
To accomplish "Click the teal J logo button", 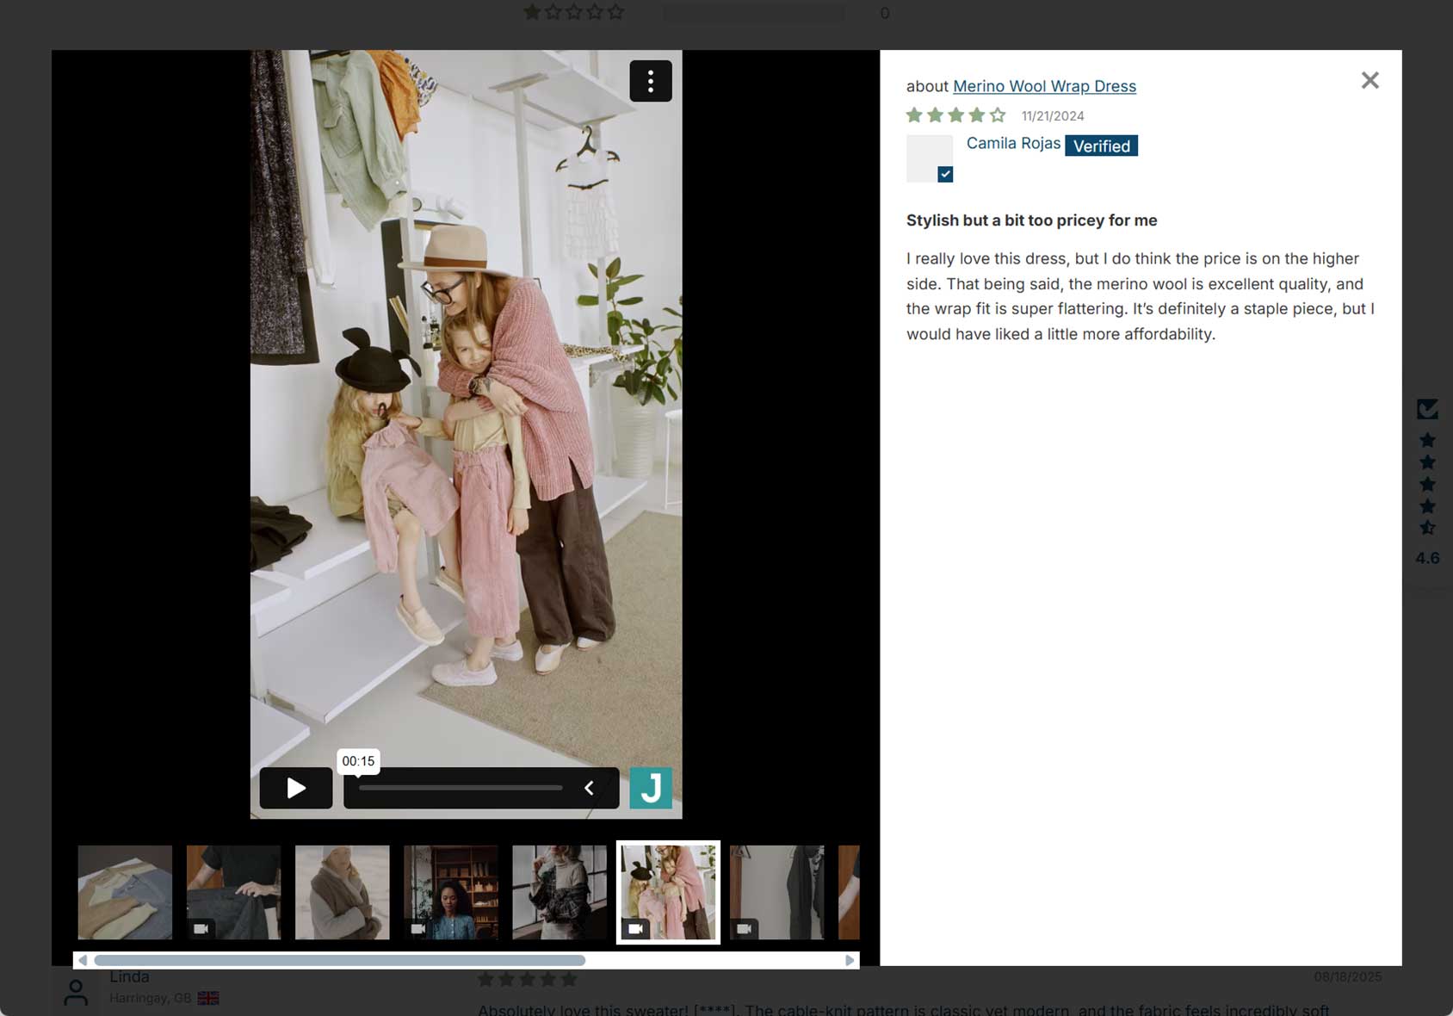I will [x=651, y=788].
